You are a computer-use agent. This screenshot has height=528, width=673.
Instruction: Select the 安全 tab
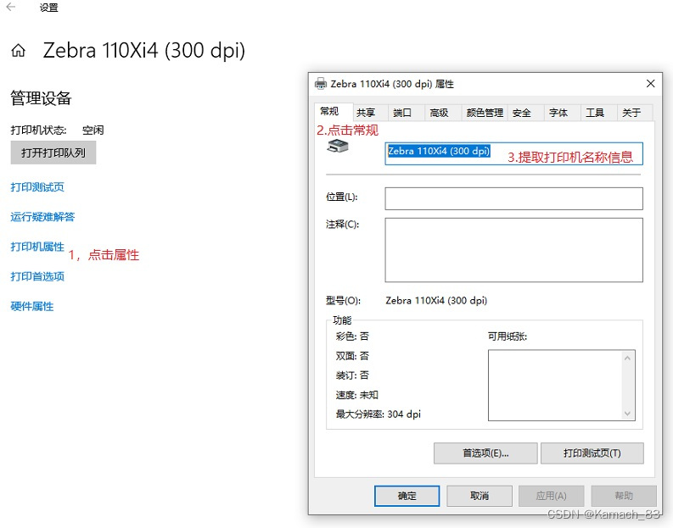click(x=526, y=113)
